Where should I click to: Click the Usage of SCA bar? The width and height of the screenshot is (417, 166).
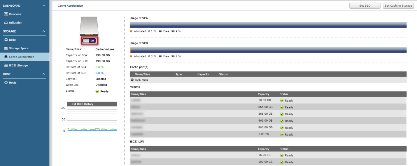268,25
